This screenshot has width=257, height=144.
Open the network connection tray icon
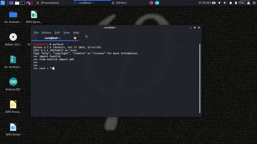click(x=219, y=3)
